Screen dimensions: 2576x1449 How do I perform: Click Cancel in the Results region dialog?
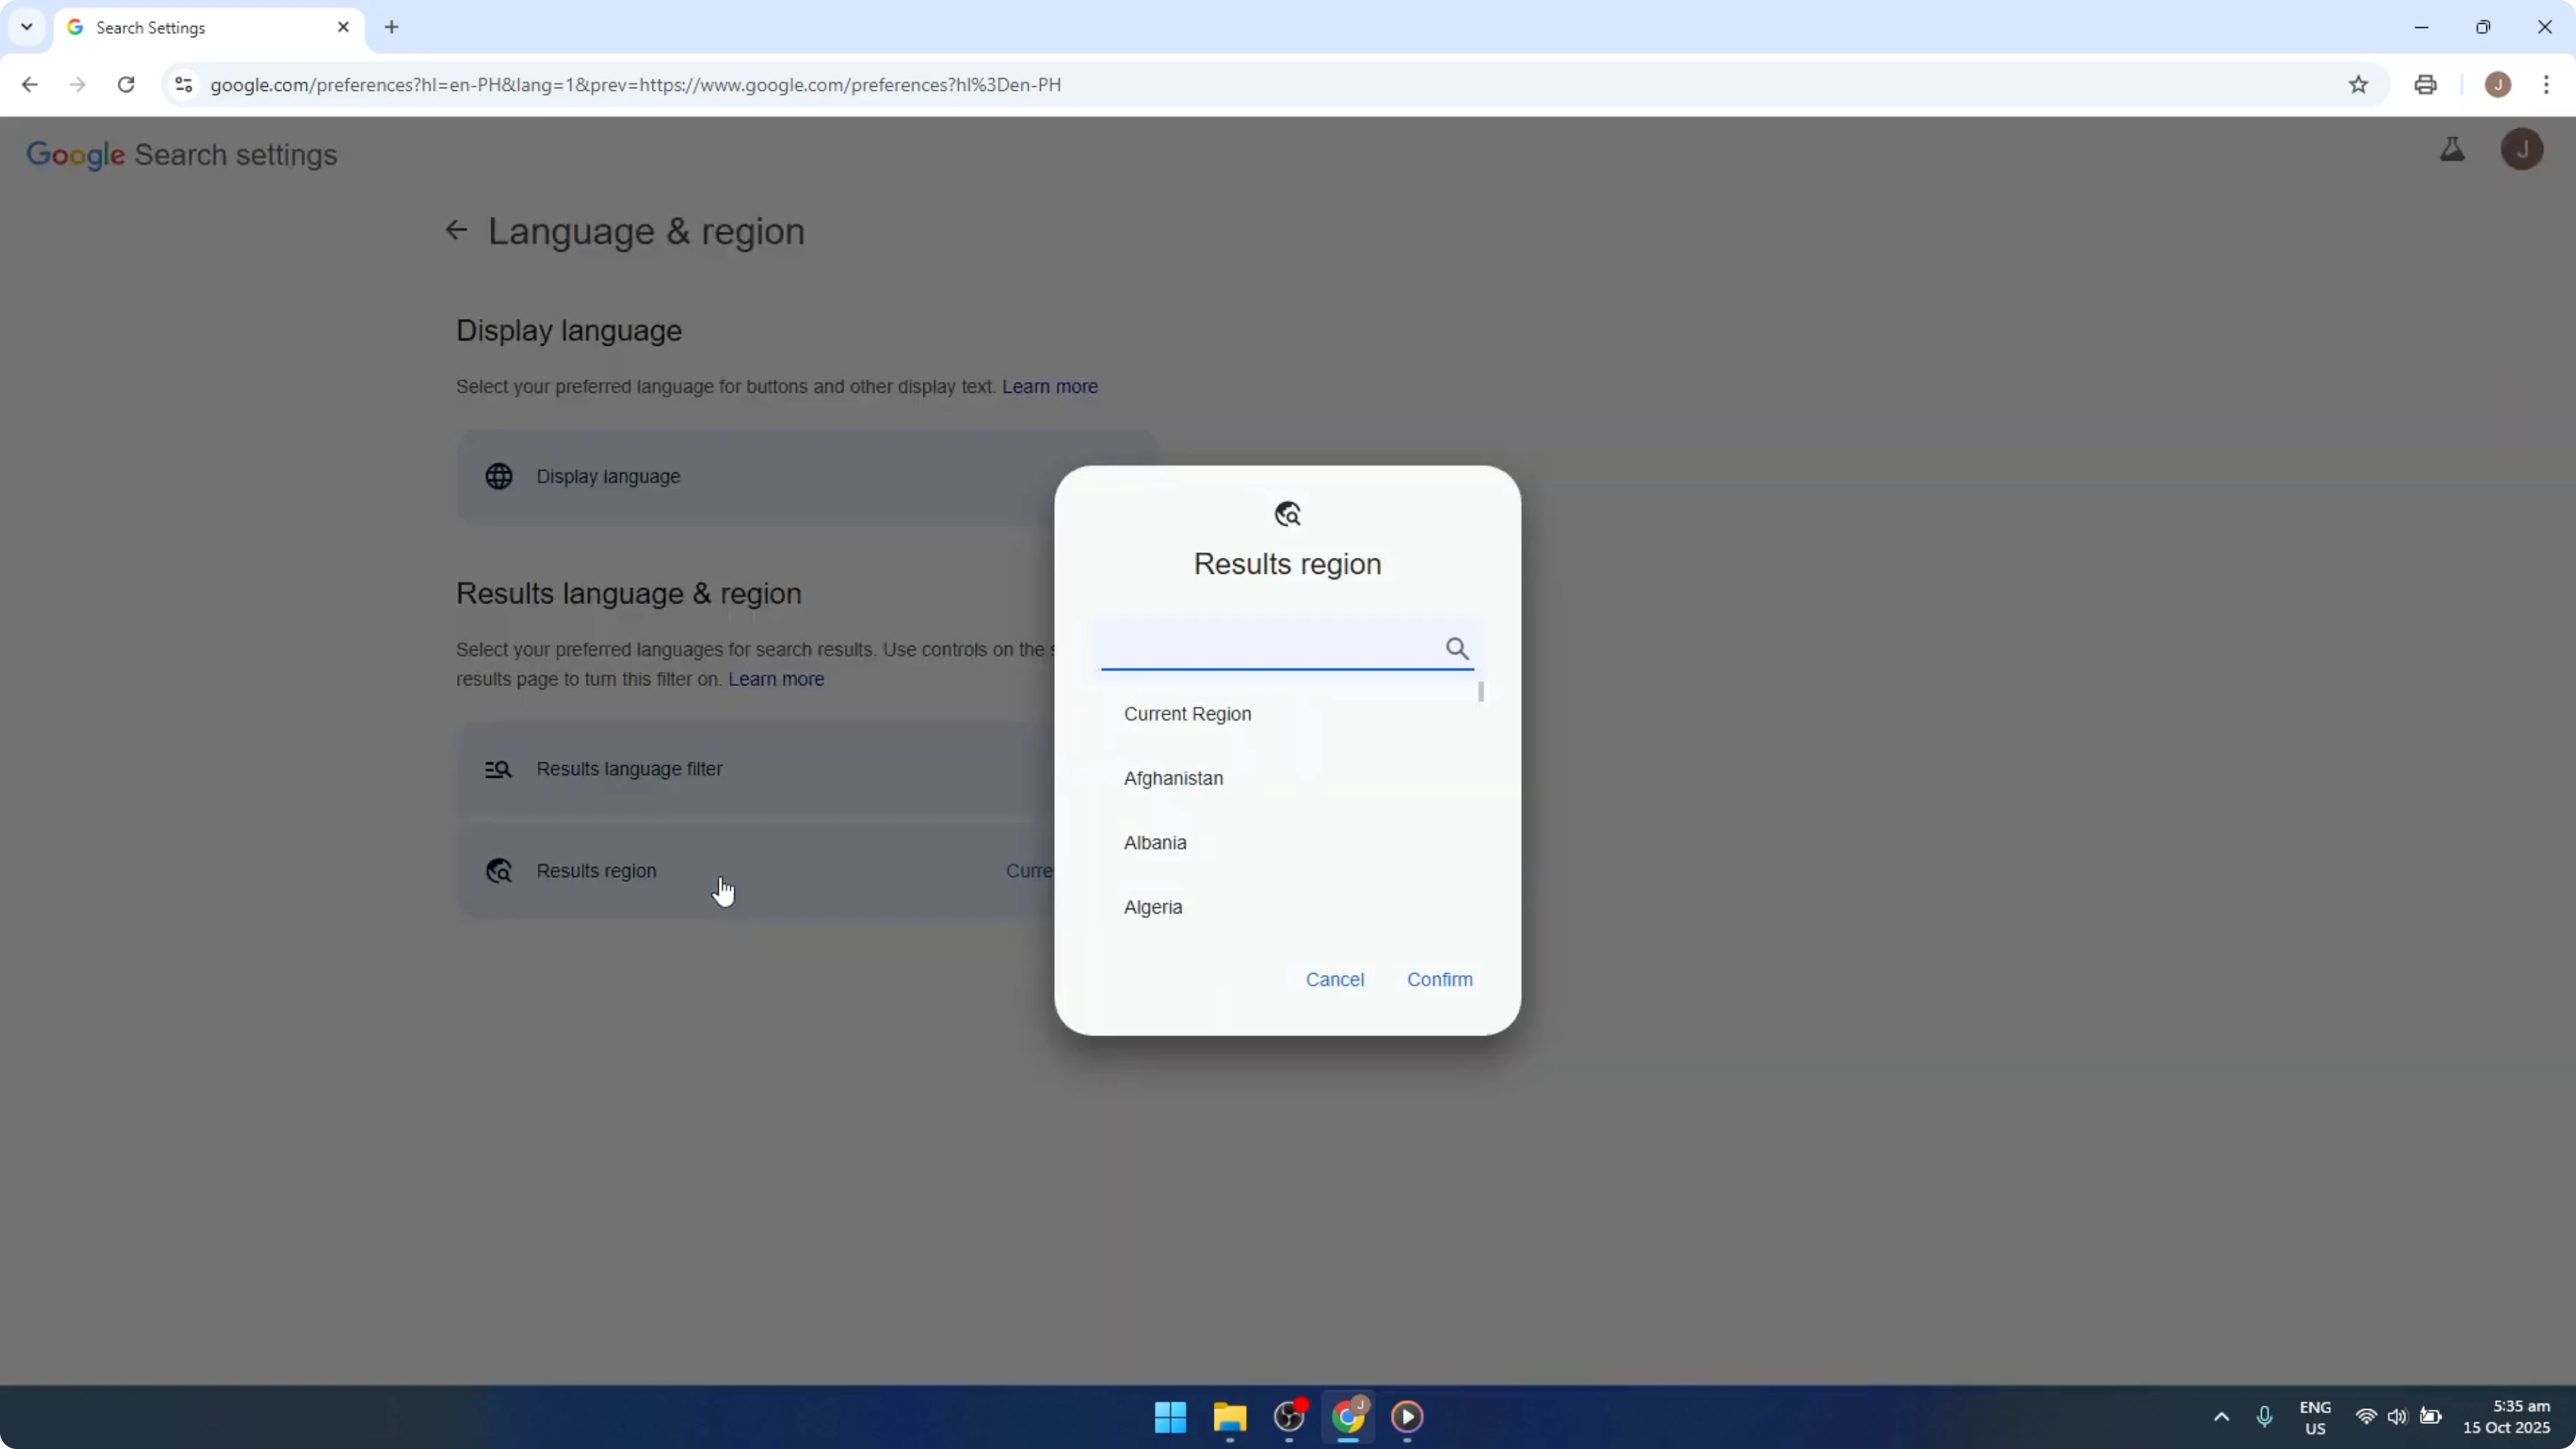tap(1334, 980)
